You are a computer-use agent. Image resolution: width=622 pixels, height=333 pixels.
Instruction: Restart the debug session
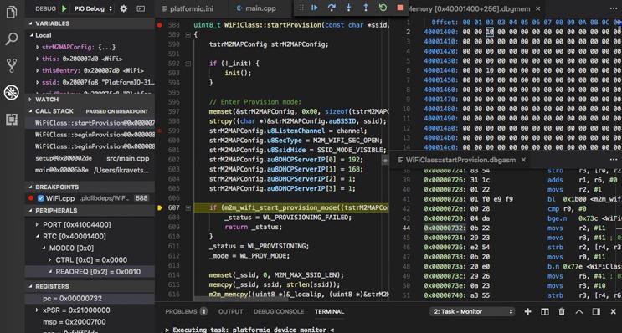[383, 8]
